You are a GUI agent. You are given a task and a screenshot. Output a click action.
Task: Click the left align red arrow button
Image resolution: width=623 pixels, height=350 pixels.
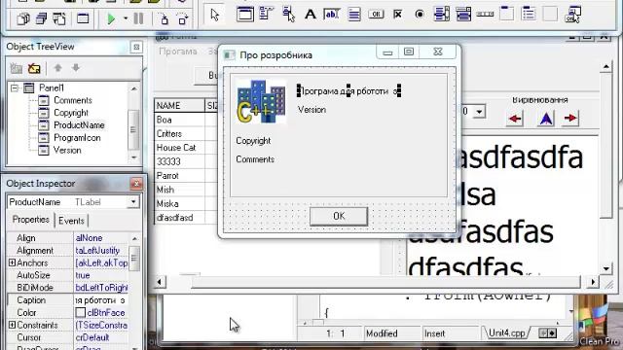515,119
